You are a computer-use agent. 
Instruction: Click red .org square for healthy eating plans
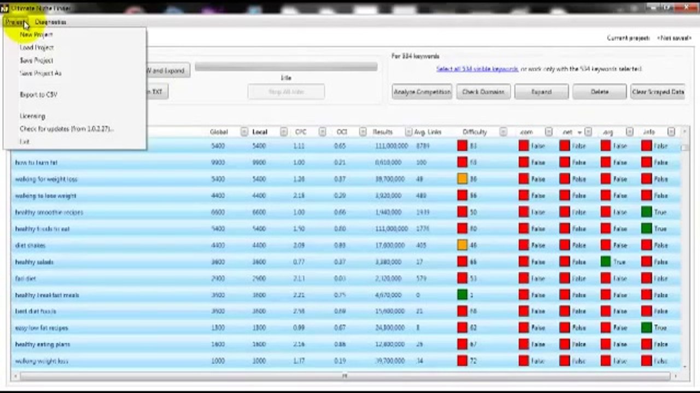tap(605, 344)
